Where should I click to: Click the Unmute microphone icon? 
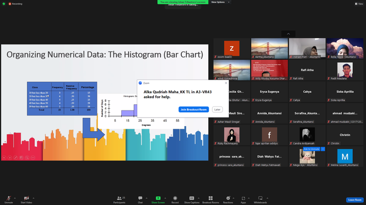click(9, 198)
